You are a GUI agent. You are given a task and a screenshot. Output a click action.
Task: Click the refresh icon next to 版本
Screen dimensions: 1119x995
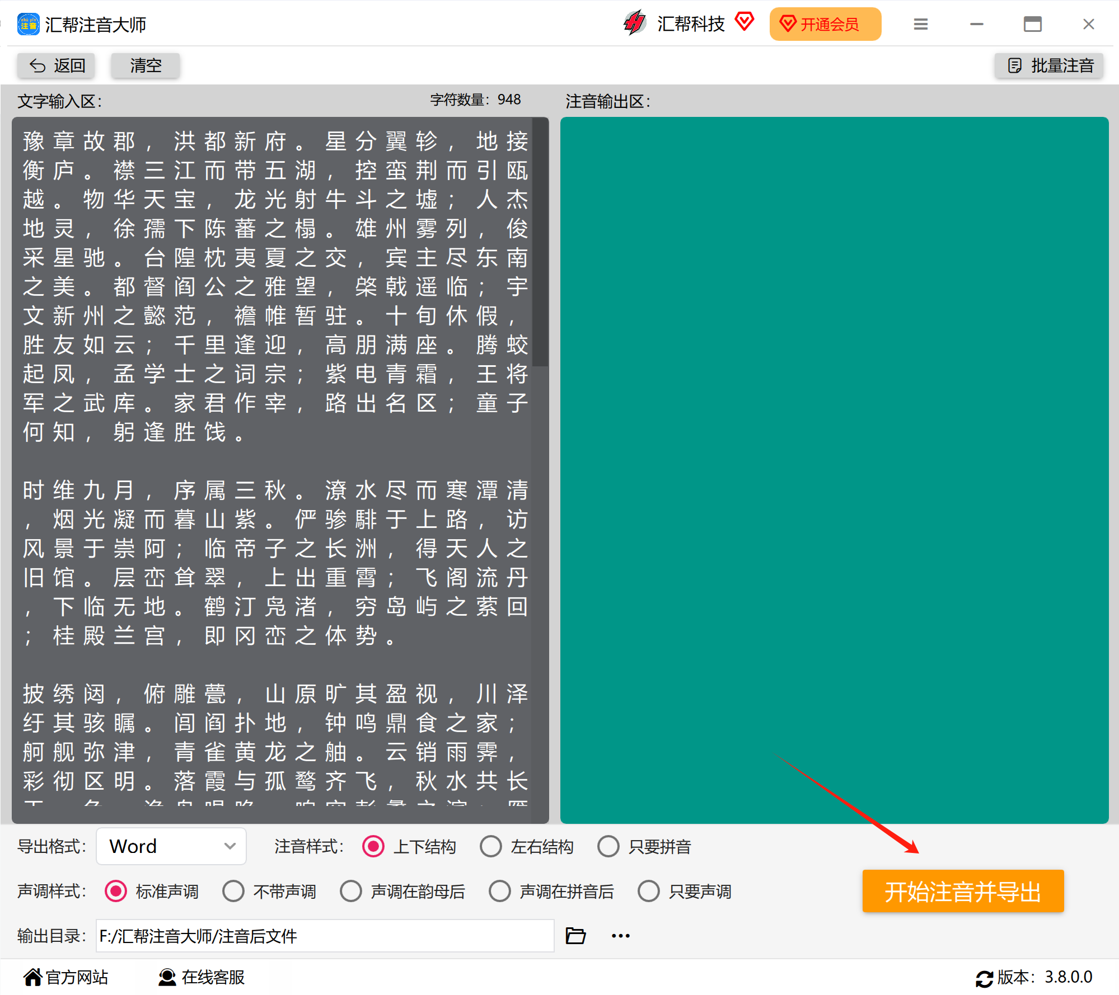[984, 978]
